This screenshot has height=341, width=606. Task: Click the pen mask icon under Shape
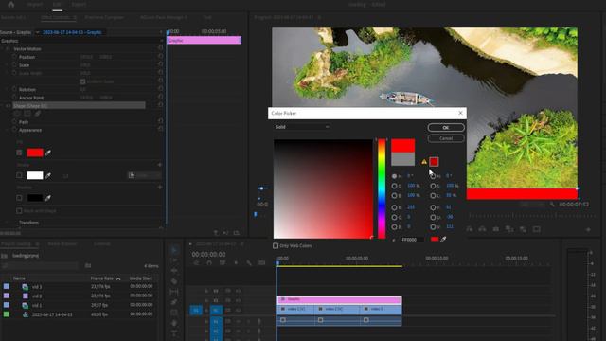[38, 114]
